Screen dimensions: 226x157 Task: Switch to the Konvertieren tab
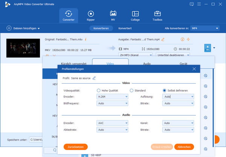101,28
